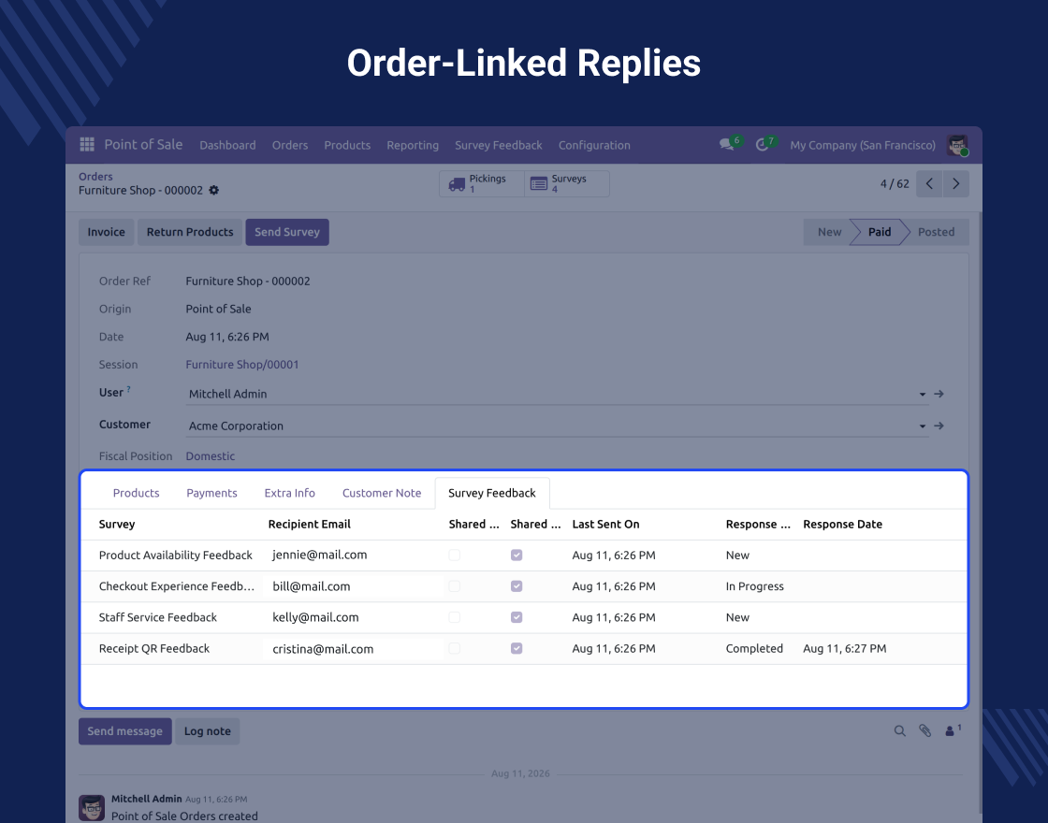Open the Pickings truck smart button
The image size is (1048, 823).
click(x=482, y=183)
